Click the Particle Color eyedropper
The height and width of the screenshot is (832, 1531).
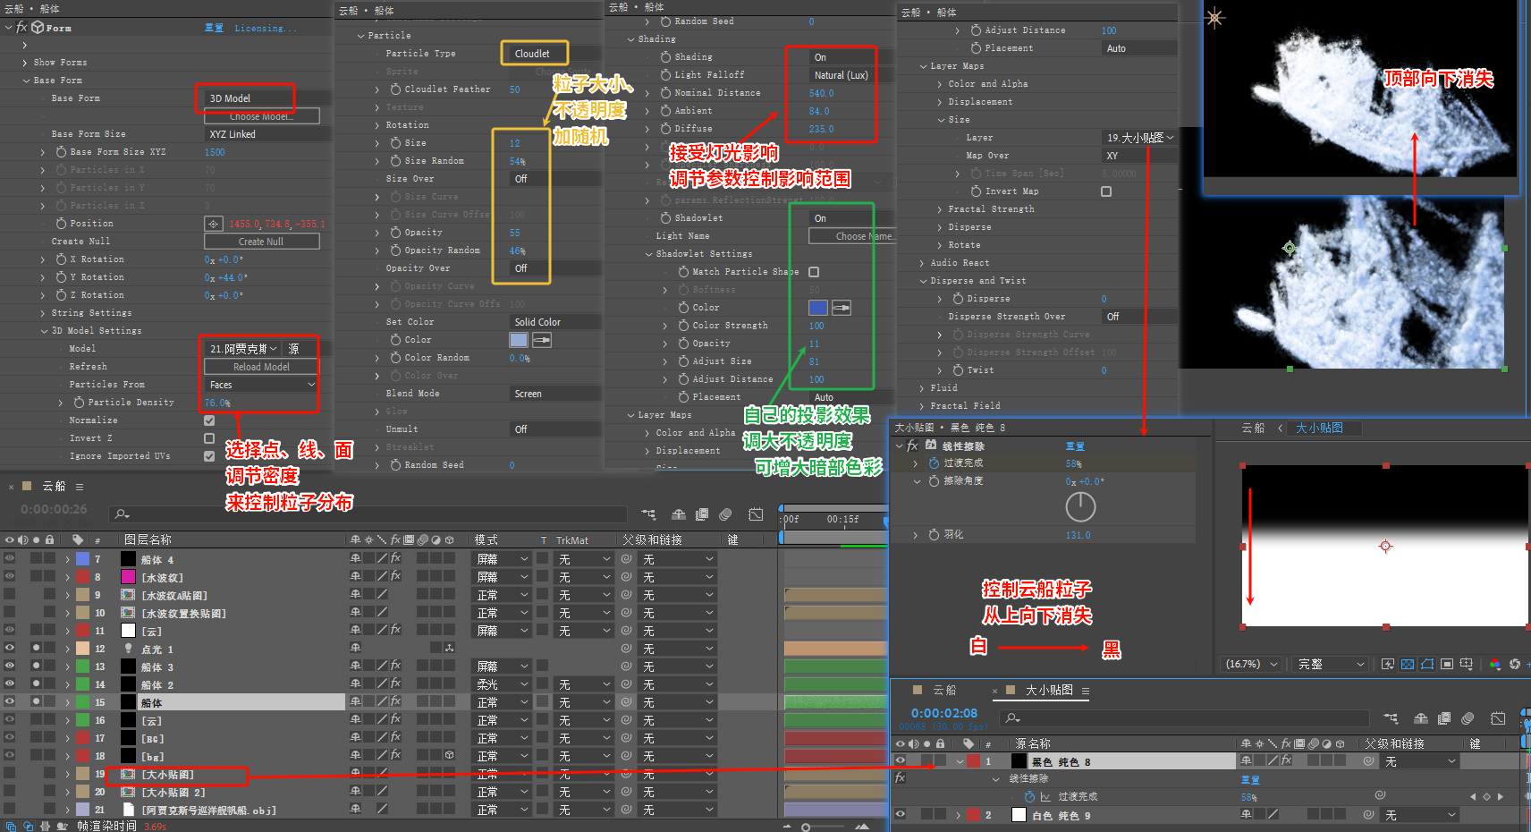(542, 340)
